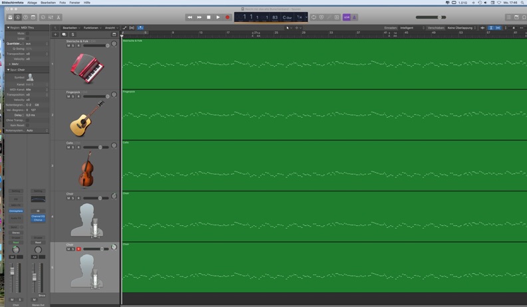
Task: Click the Rewind transport button
Action: coord(190,17)
